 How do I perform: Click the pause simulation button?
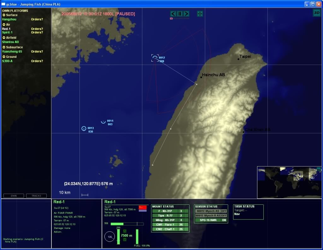point(179,14)
